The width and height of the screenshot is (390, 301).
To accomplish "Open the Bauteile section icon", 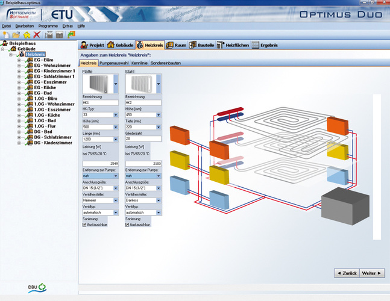I will coord(194,45).
